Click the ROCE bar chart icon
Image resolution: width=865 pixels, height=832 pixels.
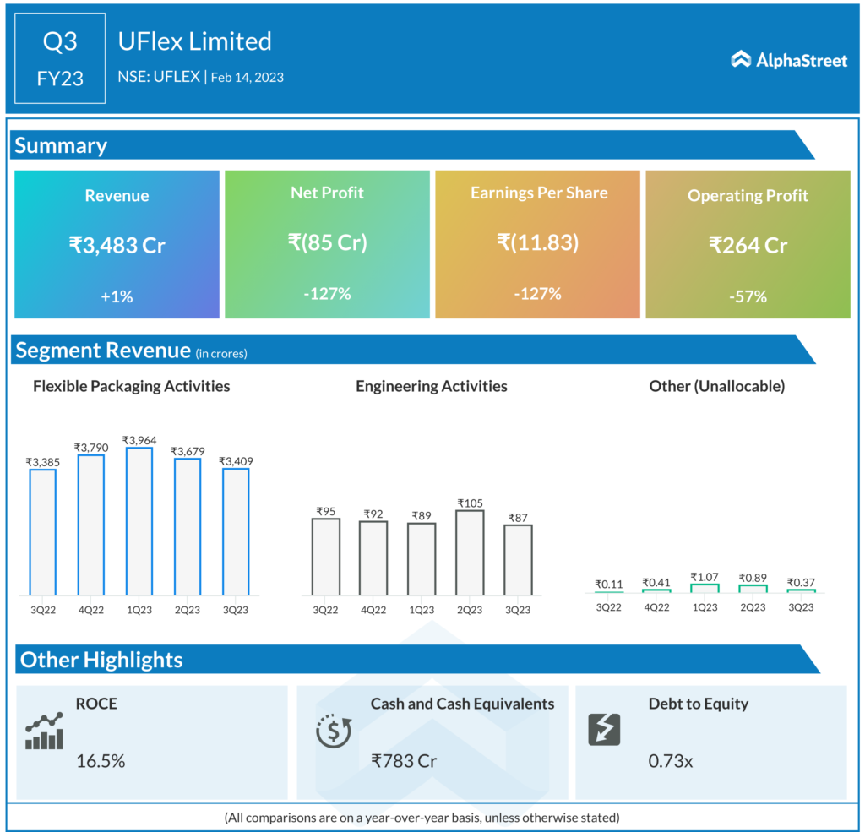pos(44,731)
